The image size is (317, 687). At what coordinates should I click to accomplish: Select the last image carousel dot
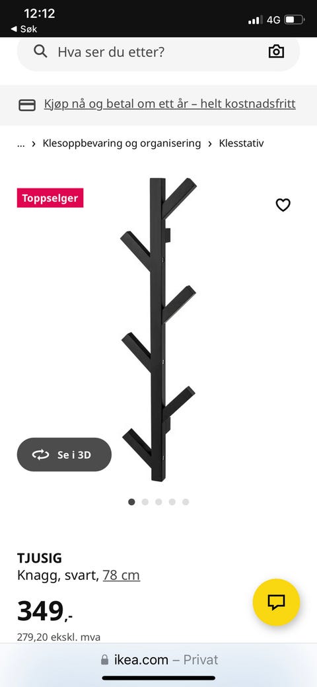[x=186, y=502]
